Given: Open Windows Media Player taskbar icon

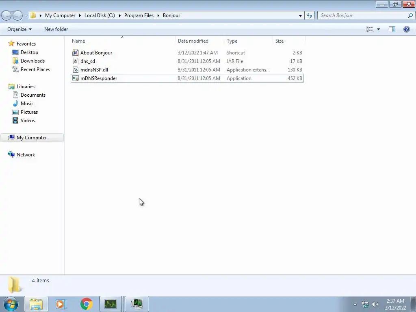Looking at the screenshot, I should click(61, 304).
